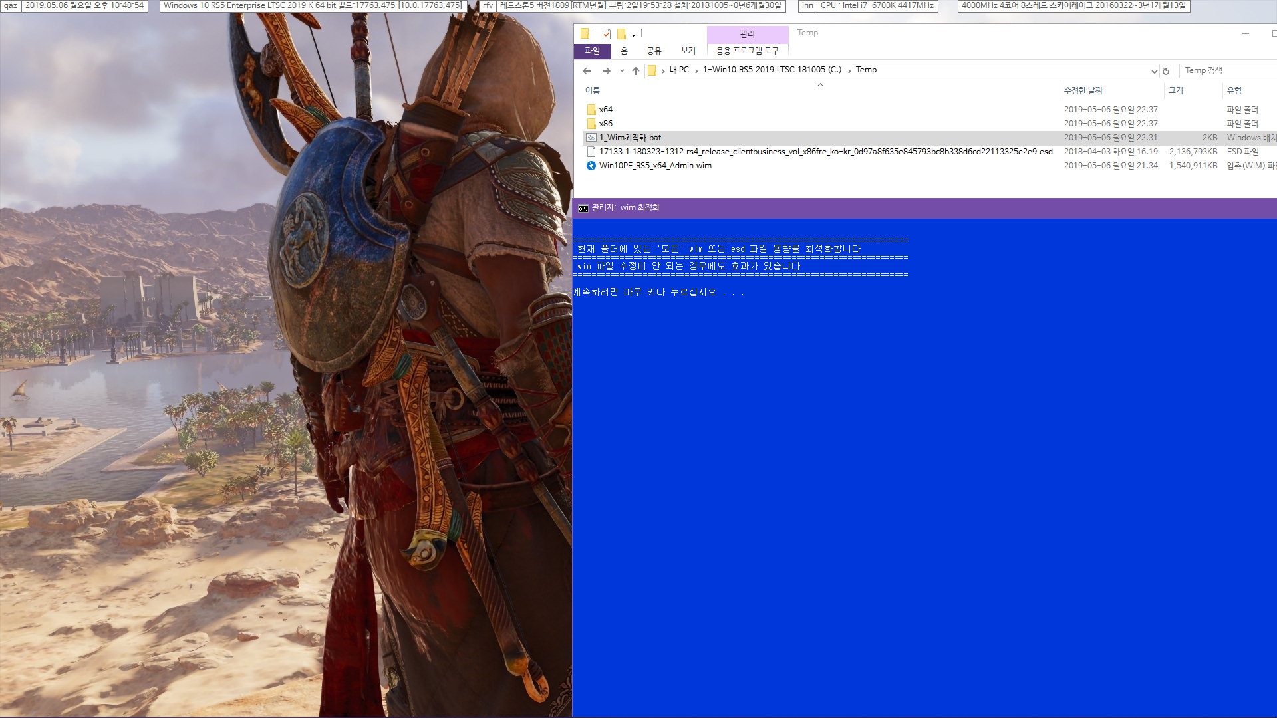Switch to the 홈 (Home) ribbon tab
The height and width of the screenshot is (718, 1277).
[x=624, y=51]
